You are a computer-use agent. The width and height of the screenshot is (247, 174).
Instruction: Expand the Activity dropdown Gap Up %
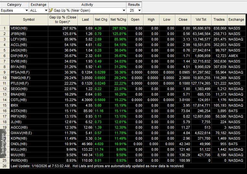pos(87,11)
